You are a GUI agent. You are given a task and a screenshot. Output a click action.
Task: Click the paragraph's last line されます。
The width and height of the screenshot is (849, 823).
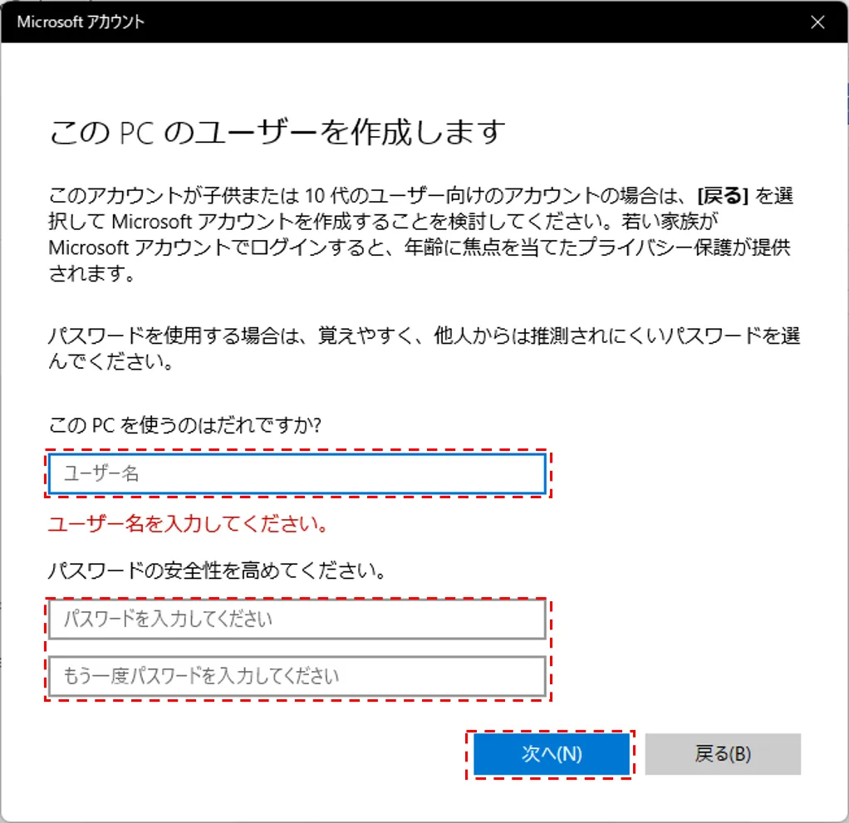pyautogui.click(x=91, y=275)
